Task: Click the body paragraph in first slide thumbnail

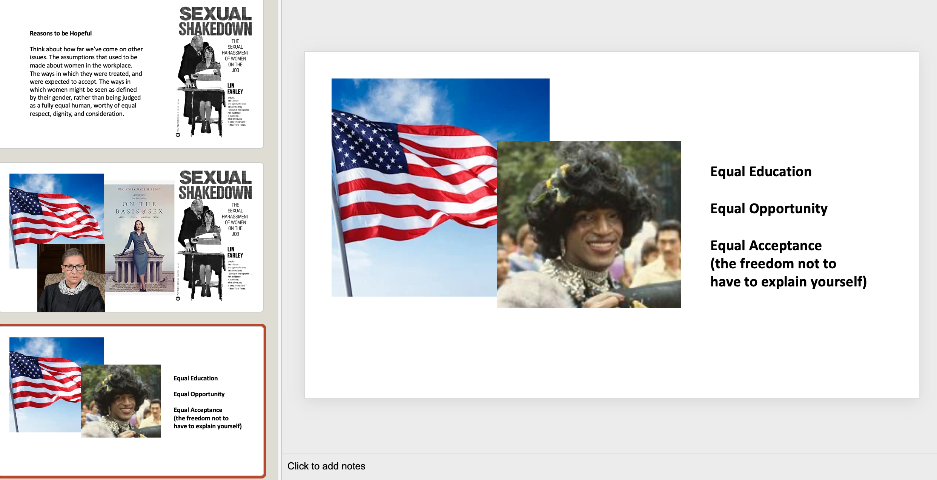Action: point(86,81)
